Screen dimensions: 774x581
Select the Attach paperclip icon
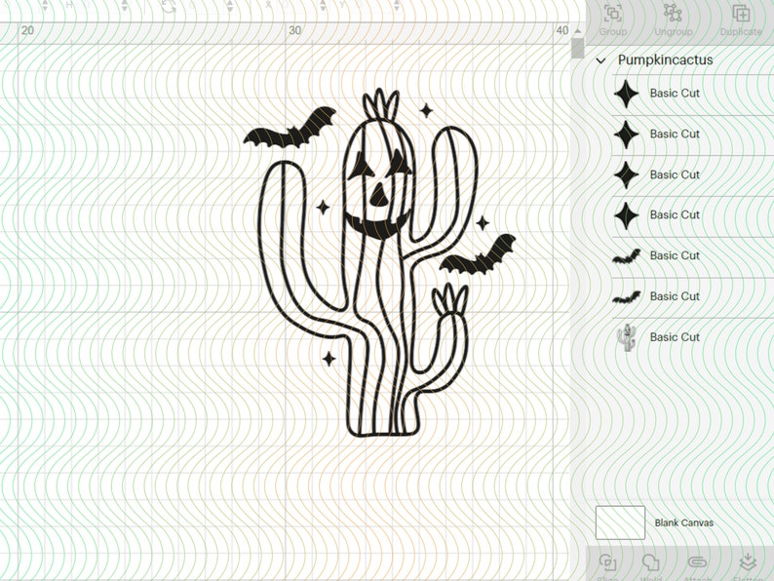696,562
